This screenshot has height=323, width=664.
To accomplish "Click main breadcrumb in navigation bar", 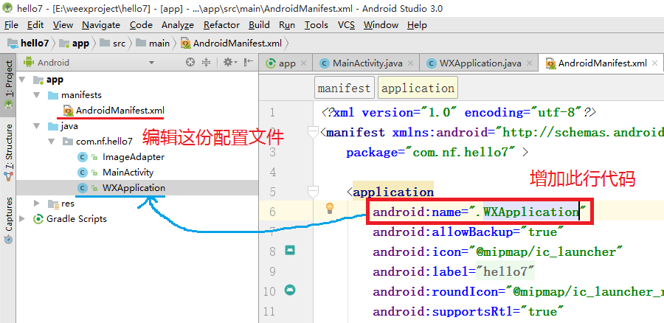I will pyautogui.click(x=153, y=44).
